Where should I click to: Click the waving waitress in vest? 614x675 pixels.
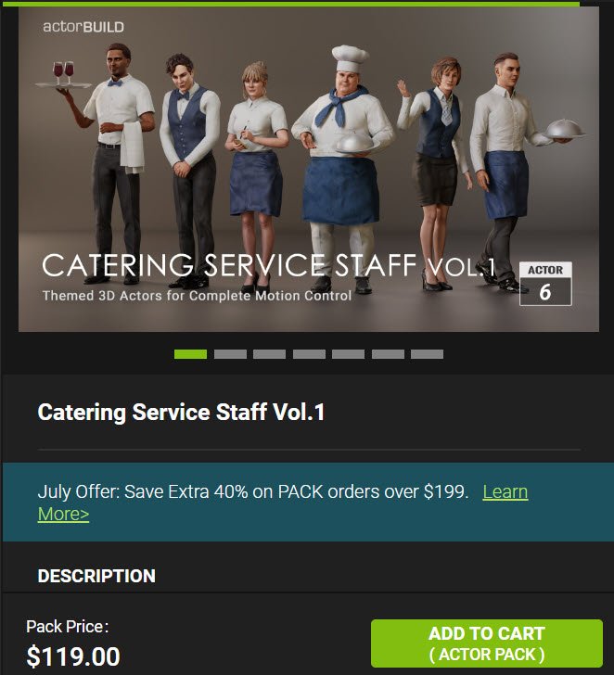(x=435, y=172)
